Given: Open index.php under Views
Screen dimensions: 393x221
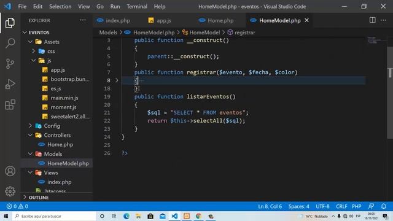Looking at the screenshot, I should click(60, 182).
